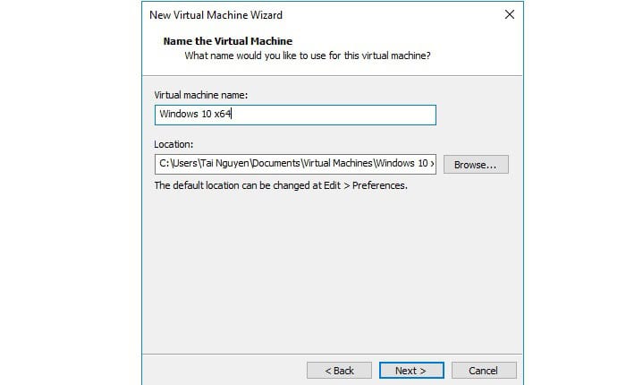Close the wizard with the X button

(509, 15)
